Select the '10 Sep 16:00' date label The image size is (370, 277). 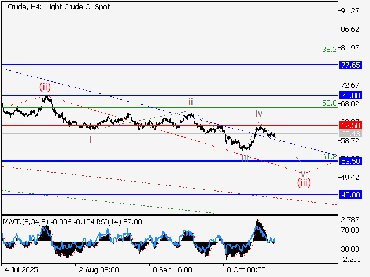click(x=169, y=269)
